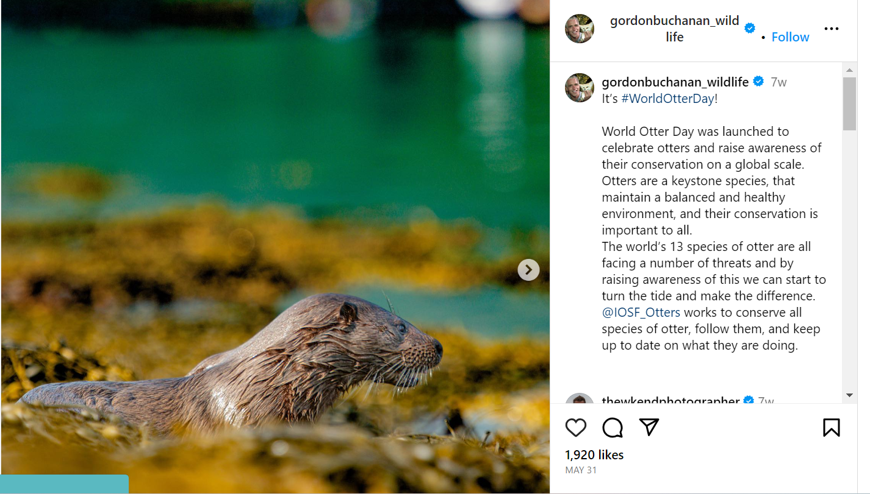Click the header profile avatar

coord(580,29)
